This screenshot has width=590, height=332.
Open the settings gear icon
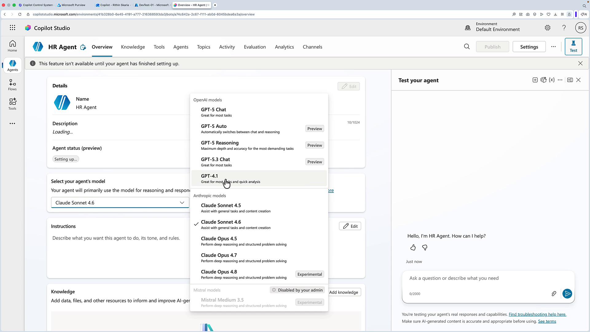548,28
